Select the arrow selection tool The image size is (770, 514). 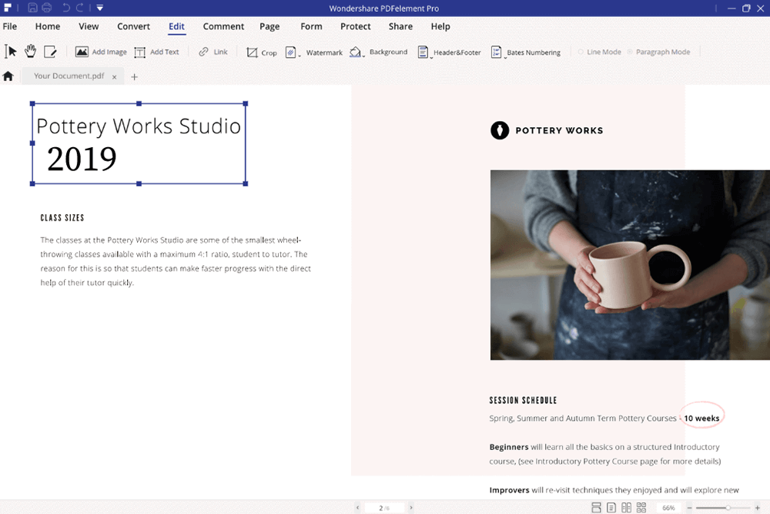pyautogui.click(x=11, y=52)
